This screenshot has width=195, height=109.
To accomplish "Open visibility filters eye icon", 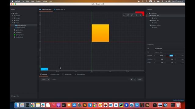I will coord(140,15).
